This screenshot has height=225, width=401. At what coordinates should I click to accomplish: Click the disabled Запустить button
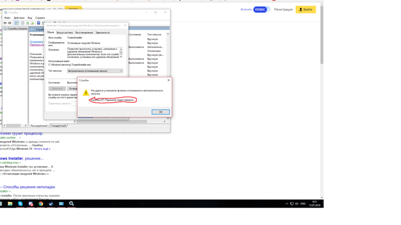(57, 88)
